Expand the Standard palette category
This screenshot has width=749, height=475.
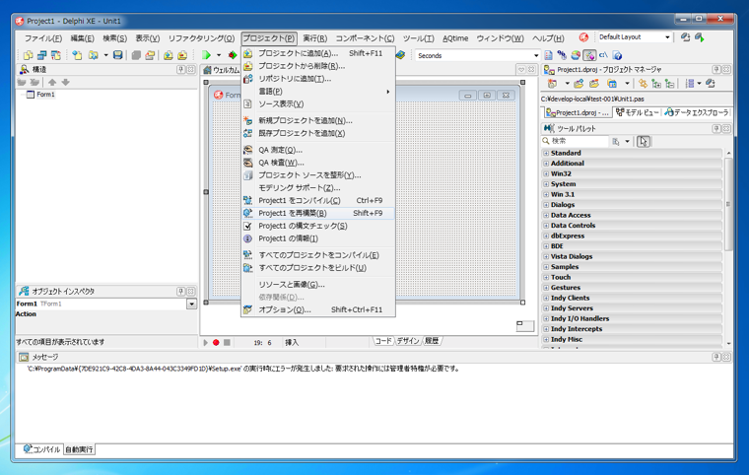click(x=546, y=153)
